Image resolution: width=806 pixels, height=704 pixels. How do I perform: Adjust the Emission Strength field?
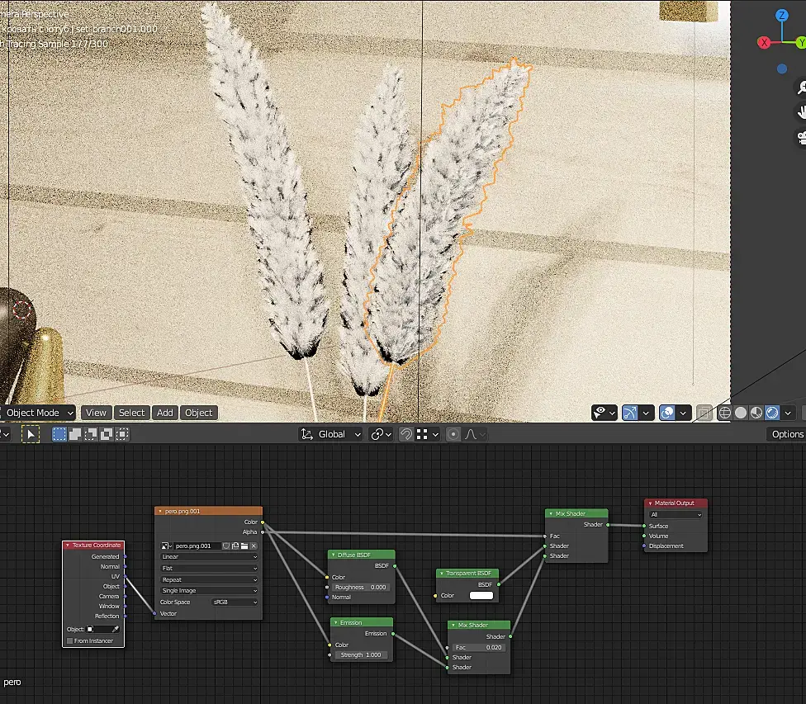pos(361,655)
